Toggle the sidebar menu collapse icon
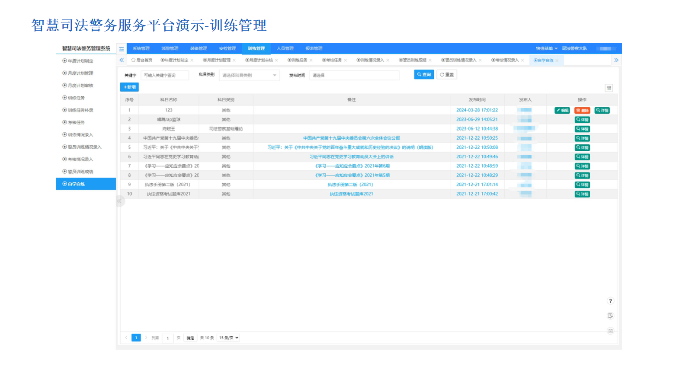This screenshot has width=692, height=389. click(x=122, y=49)
